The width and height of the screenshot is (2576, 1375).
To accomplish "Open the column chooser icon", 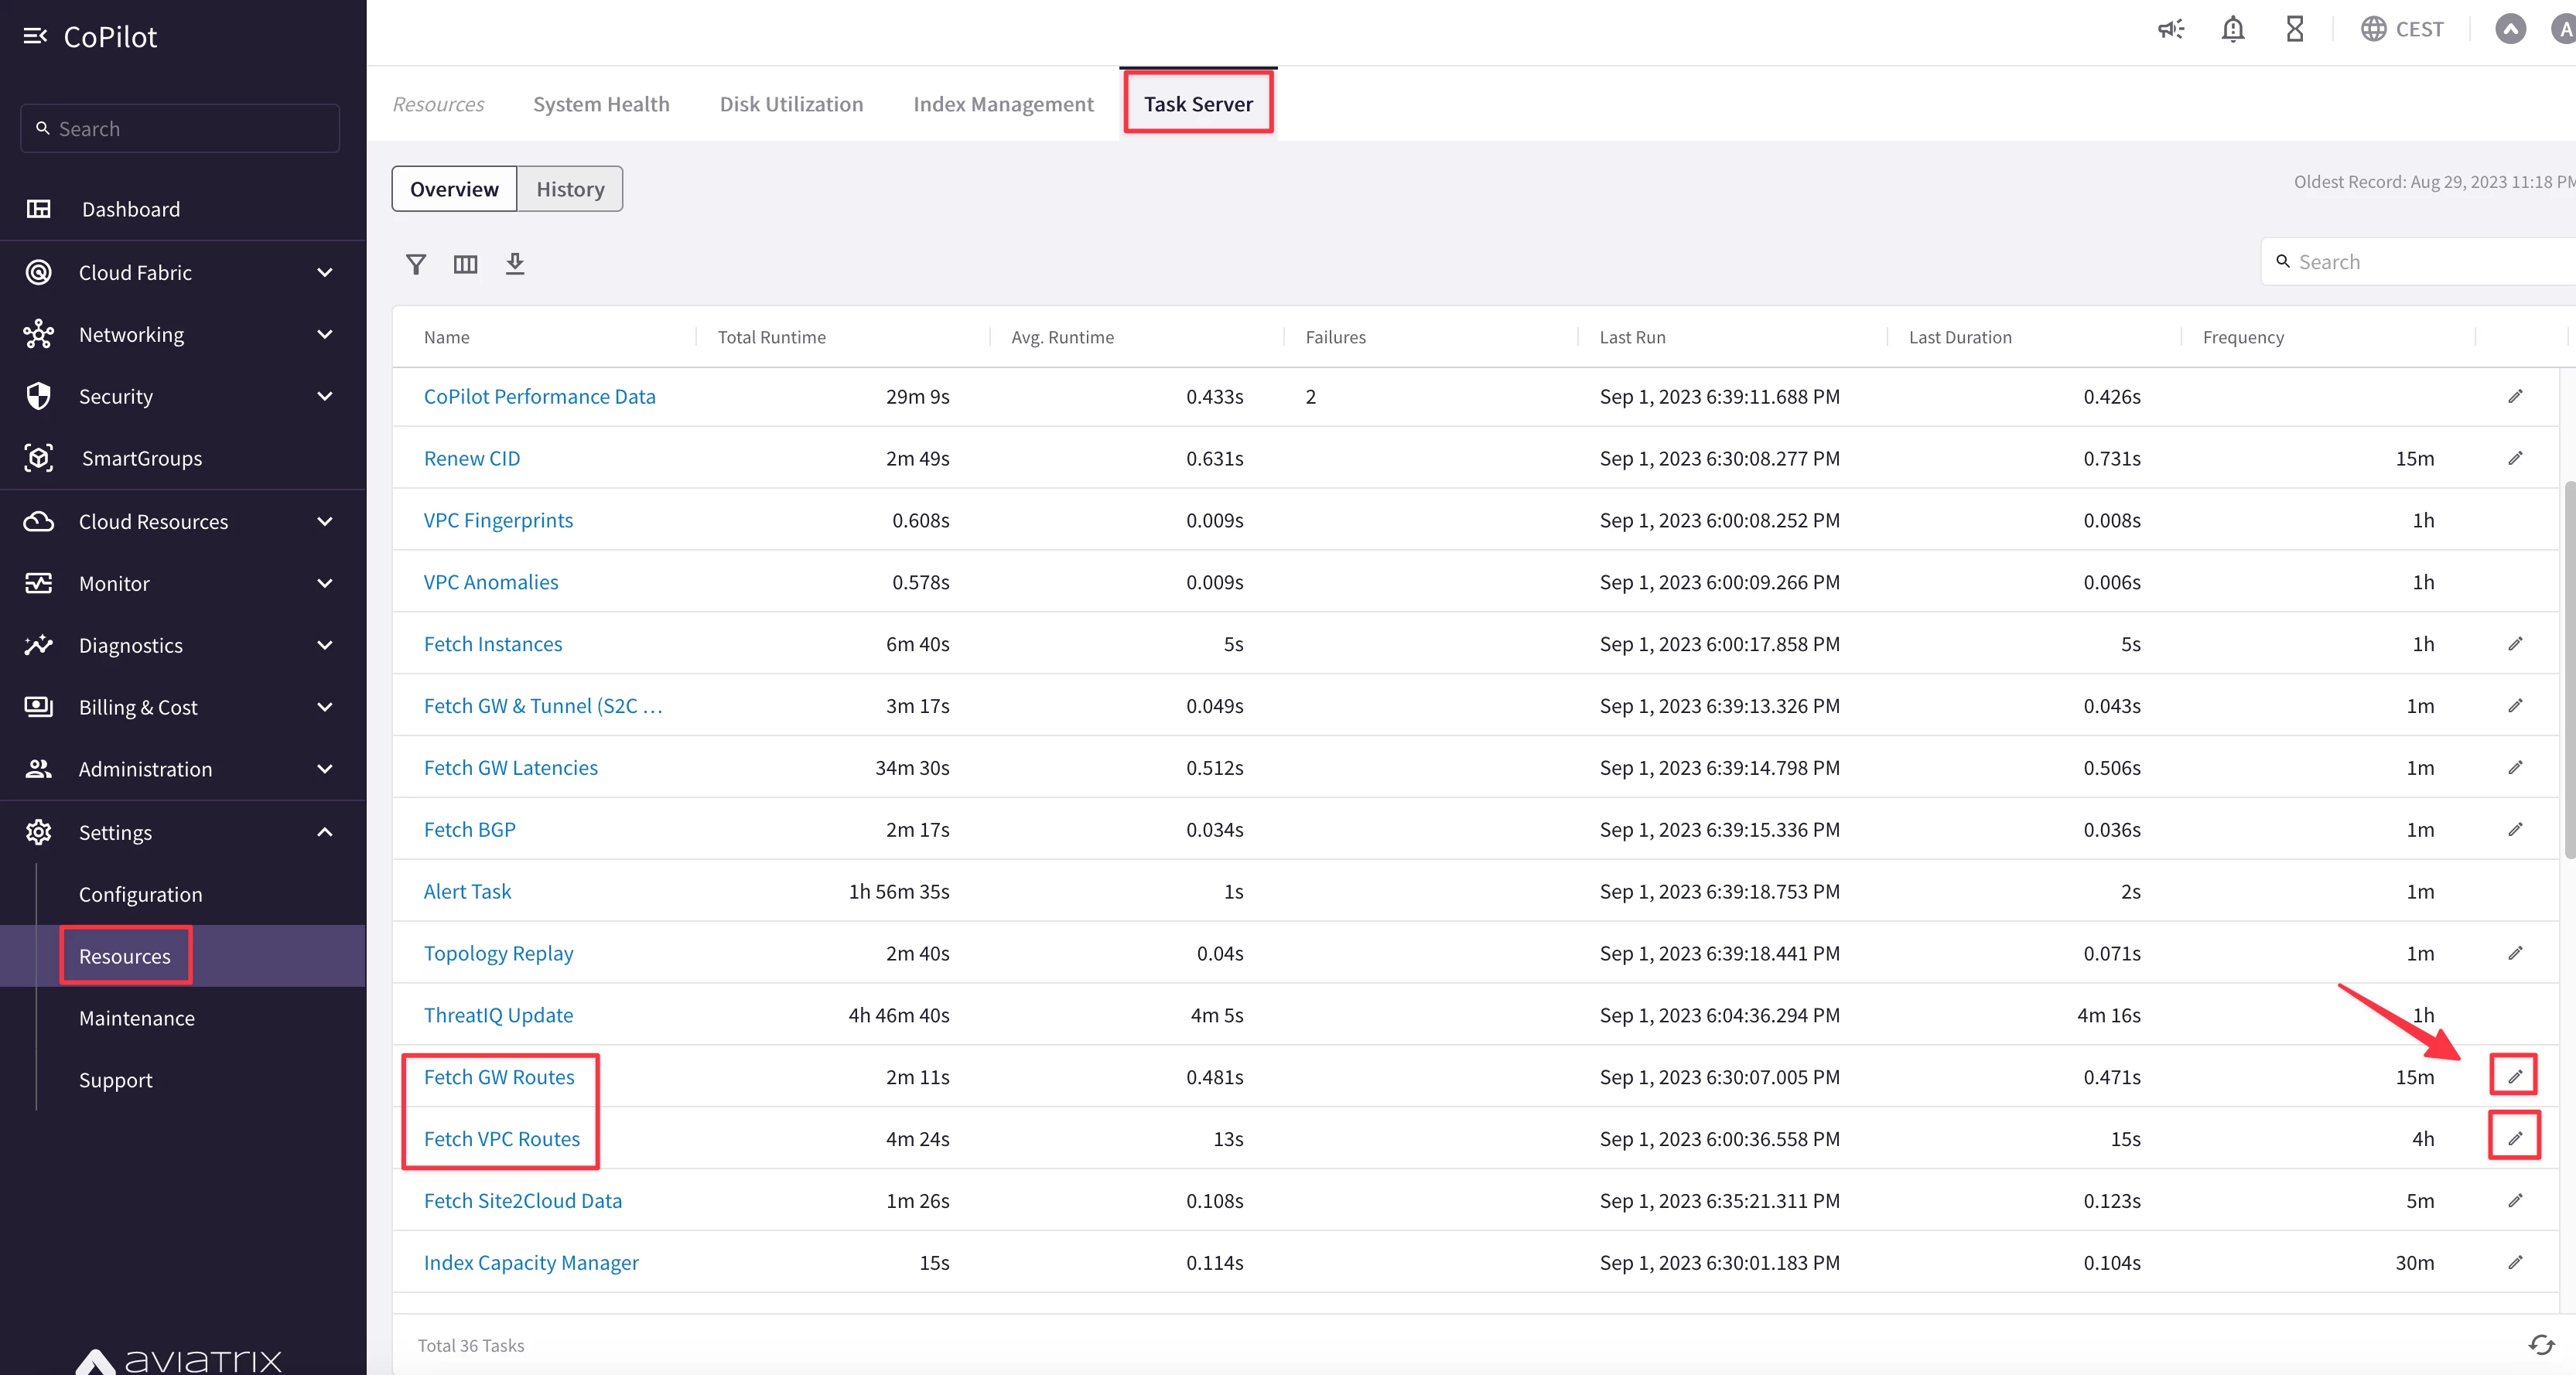I will pos(465,264).
